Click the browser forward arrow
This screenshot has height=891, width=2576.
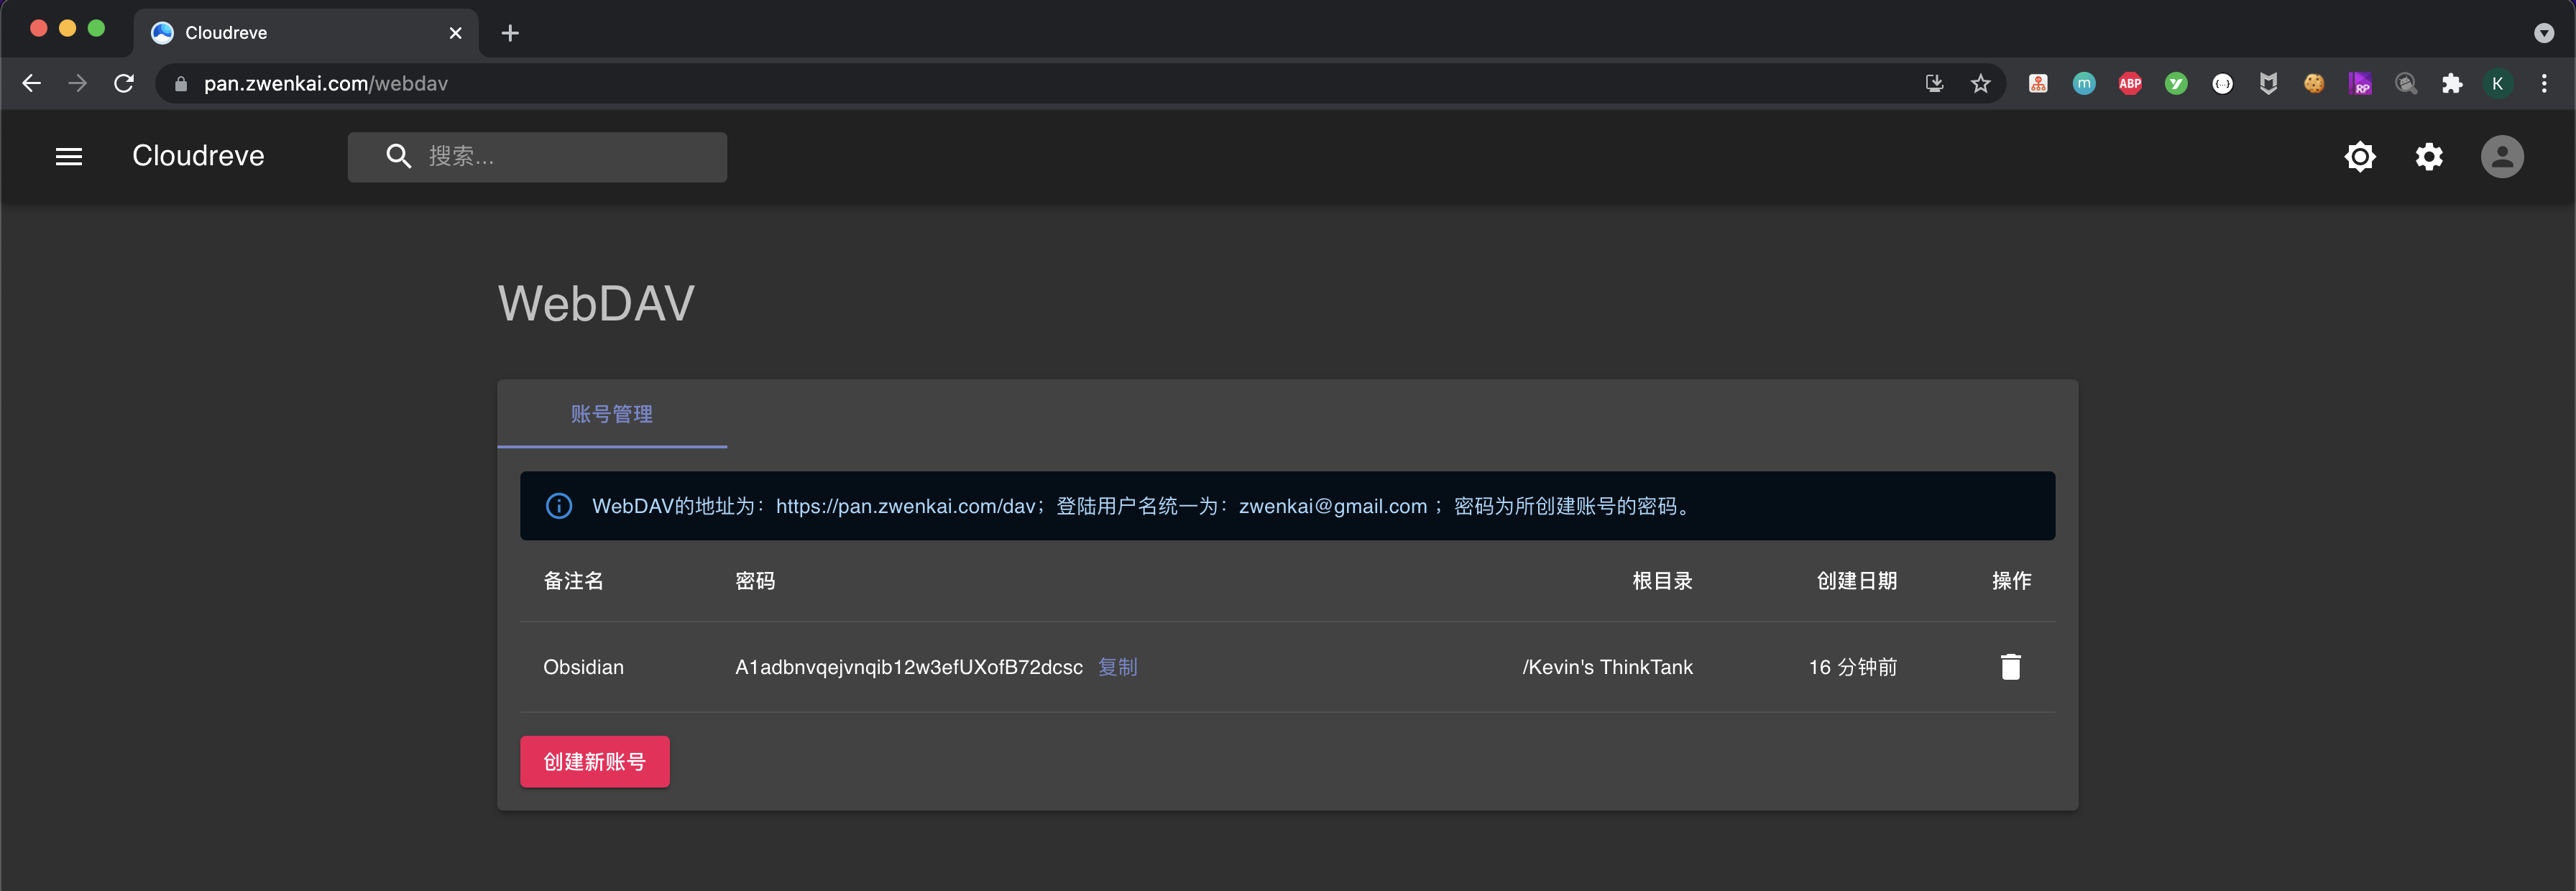click(78, 84)
